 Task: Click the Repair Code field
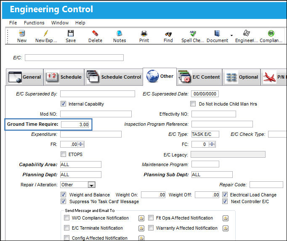click(x=266, y=185)
